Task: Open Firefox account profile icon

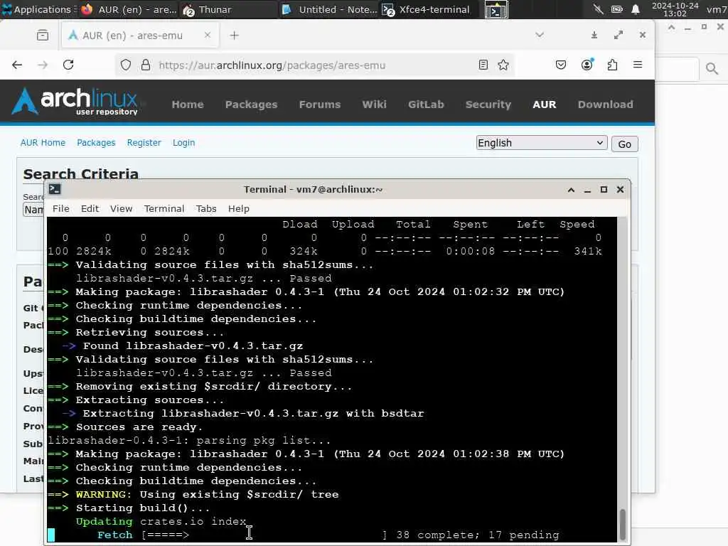Action: 587,65
